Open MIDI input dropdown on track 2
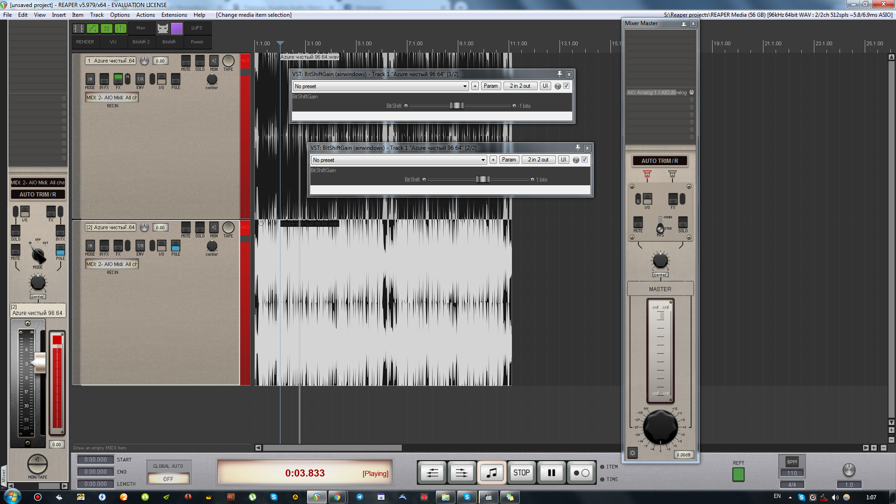This screenshot has width=896, height=504. point(112,264)
